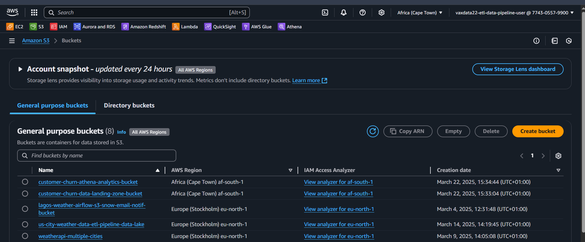
Task: Click the page vertical scrollbar
Action: (x=583, y=122)
